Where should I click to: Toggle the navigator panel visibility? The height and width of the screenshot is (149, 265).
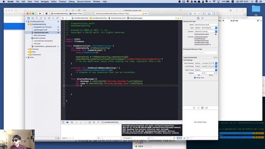click(205, 14)
